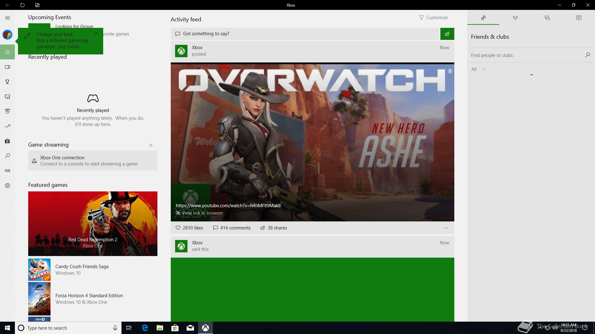
Task: Open Captures sidebar icon
Action: [7, 96]
